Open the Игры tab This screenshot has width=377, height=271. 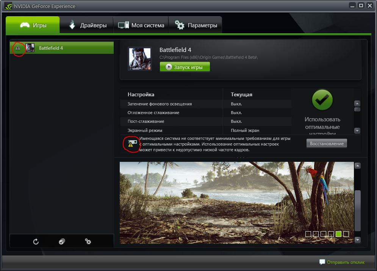point(33,25)
